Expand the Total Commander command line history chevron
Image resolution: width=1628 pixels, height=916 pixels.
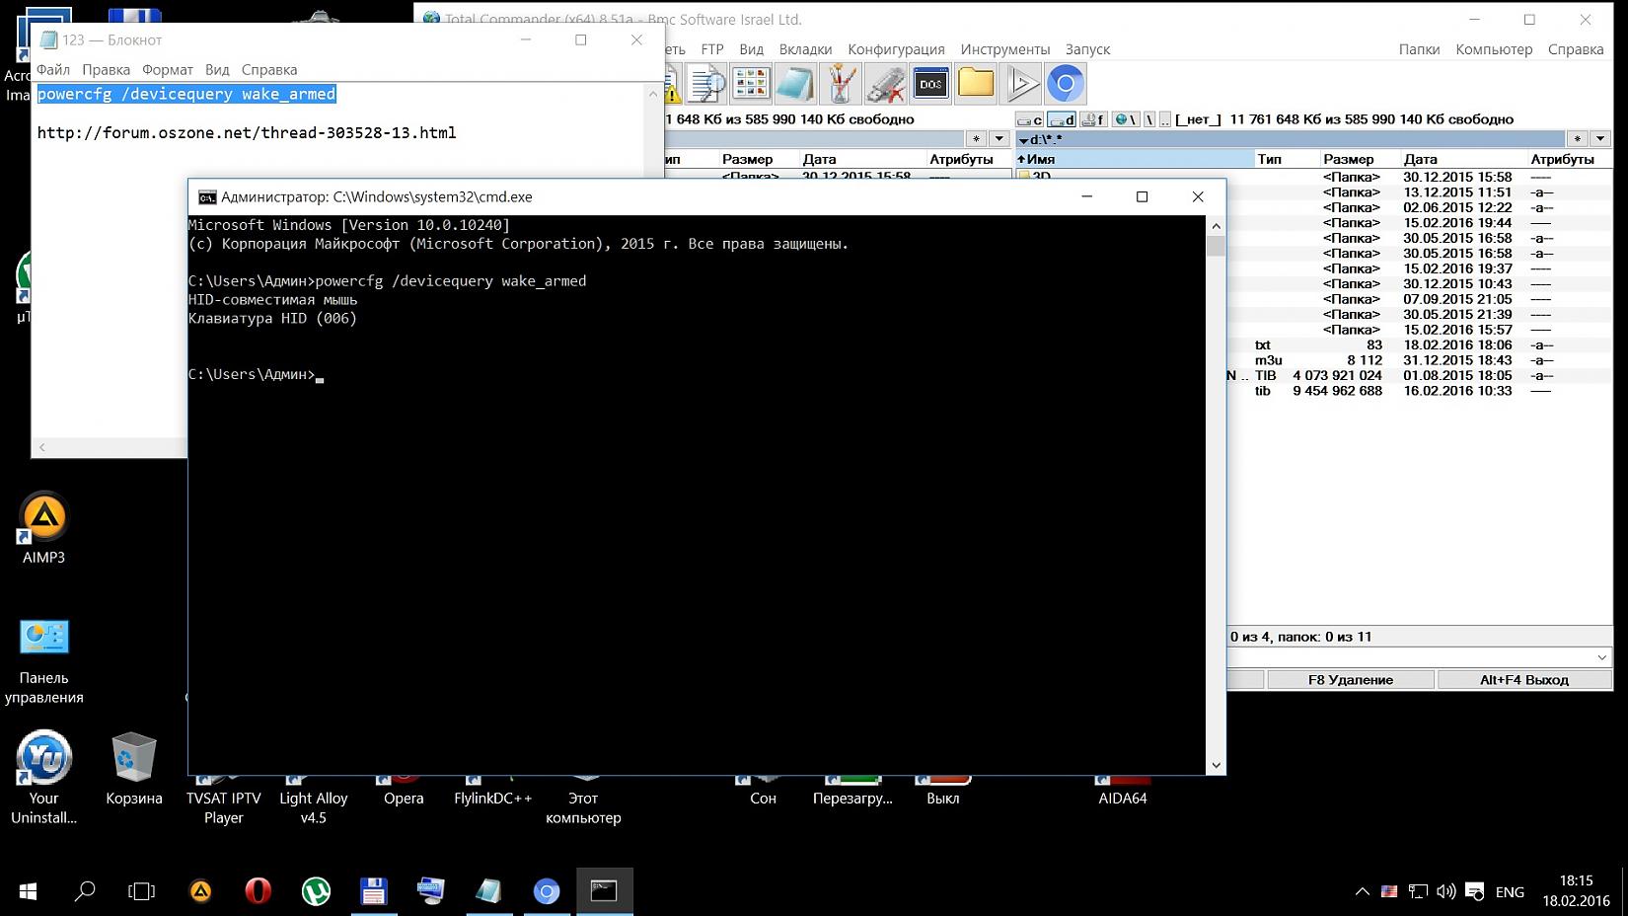(1601, 657)
